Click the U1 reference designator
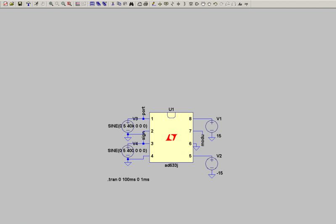 pos(171,109)
